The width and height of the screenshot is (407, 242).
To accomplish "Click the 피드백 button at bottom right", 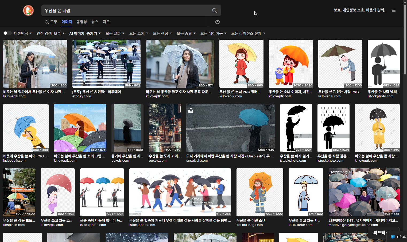I will [x=379, y=233].
